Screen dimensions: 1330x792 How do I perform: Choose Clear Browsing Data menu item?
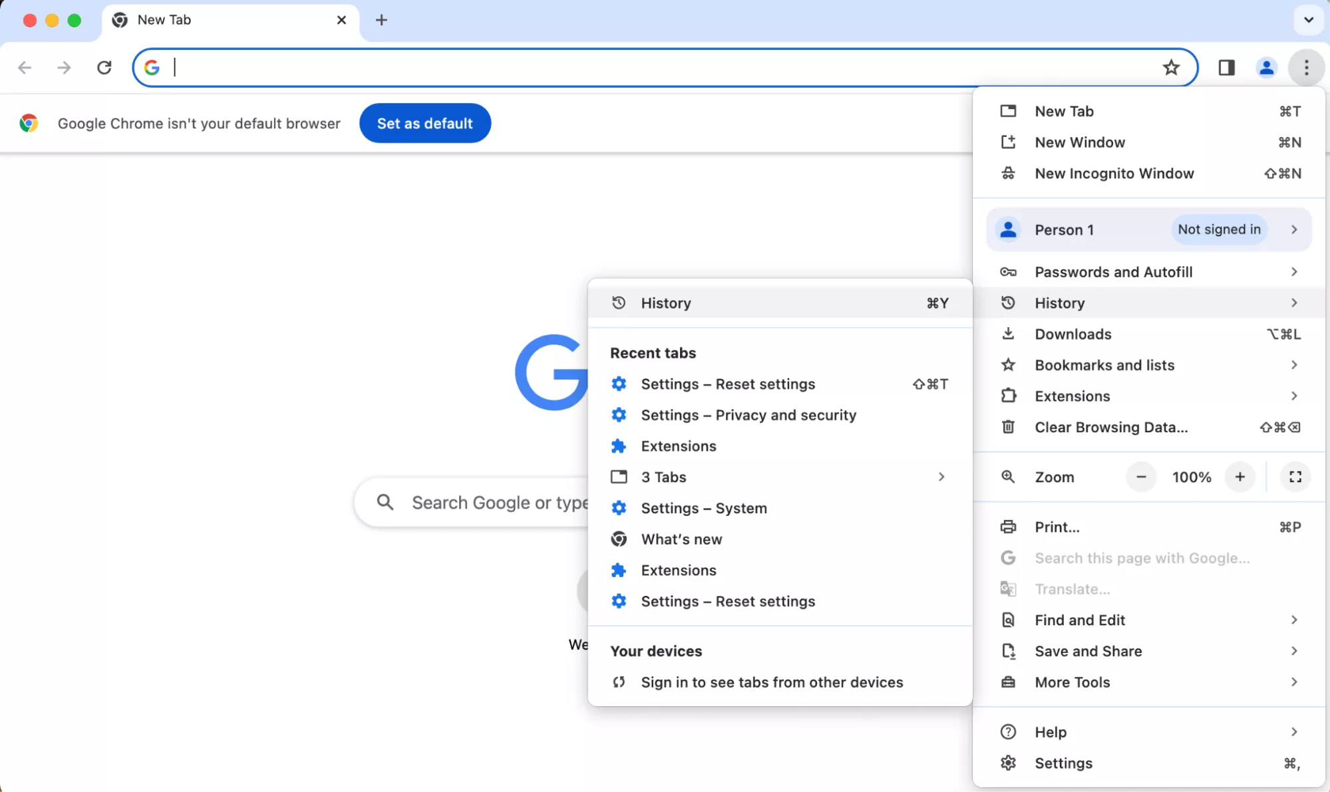pos(1110,428)
